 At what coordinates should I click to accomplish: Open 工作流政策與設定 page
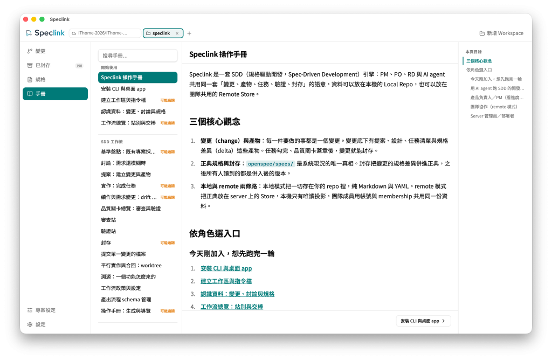pos(137,288)
